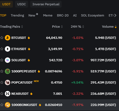Screen dimensions: 119x111
Task: Click the flame icon beside 1000BONKUSDT
Action: point(40,105)
